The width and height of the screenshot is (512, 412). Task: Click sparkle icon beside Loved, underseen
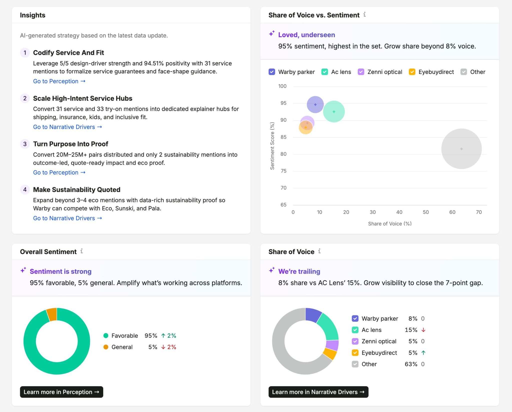272,34
